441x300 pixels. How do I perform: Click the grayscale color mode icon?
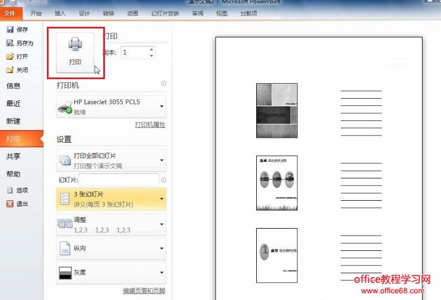click(65, 273)
